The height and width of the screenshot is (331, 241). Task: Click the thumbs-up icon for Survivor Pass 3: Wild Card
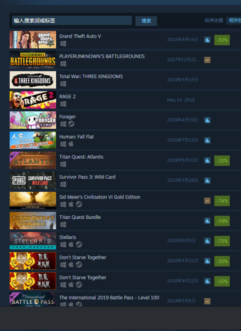(207, 181)
